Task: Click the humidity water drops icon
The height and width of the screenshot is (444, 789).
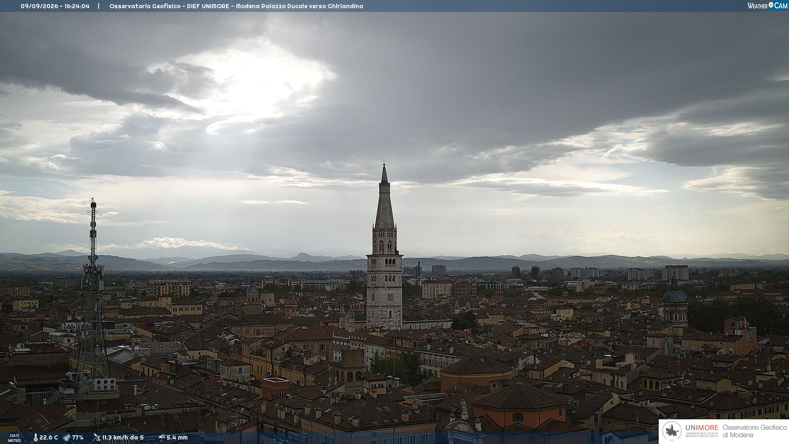Action: (67, 438)
